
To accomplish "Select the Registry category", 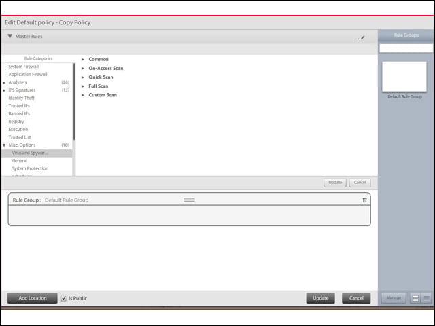I will pyautogui.click(x=16, y=122).
